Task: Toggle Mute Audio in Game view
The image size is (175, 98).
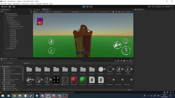Action: tap(116, 12)
